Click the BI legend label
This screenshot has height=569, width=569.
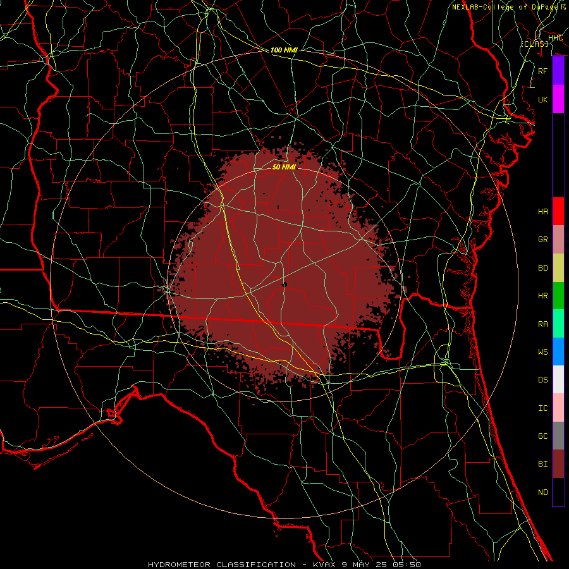point(542,464)
